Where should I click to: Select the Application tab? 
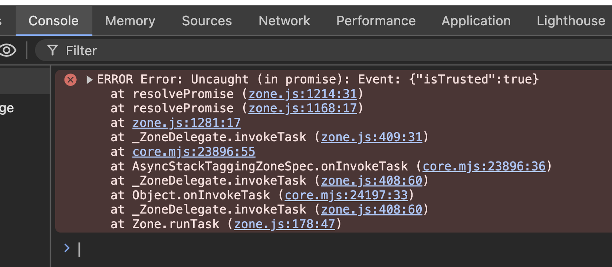476,21
